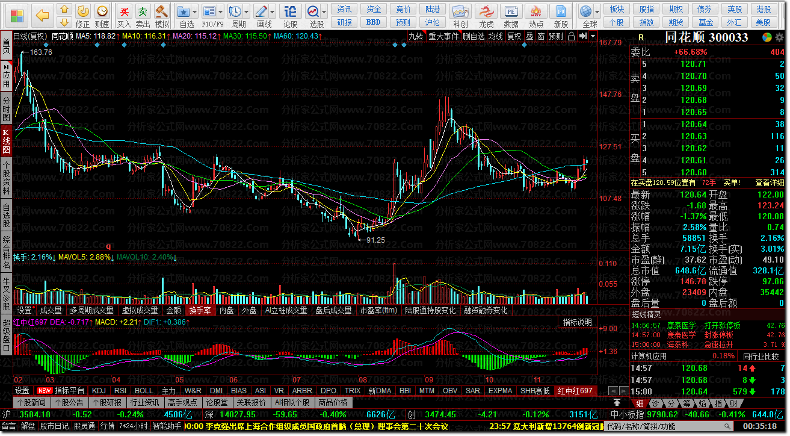Expand the F10/F9 dropdown arrow

[221, 12]
